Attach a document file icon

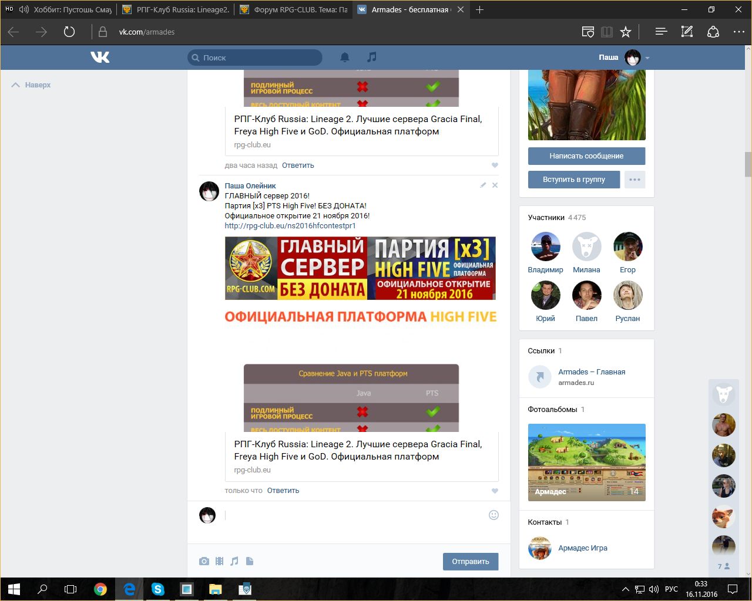[x=250, y=561]
